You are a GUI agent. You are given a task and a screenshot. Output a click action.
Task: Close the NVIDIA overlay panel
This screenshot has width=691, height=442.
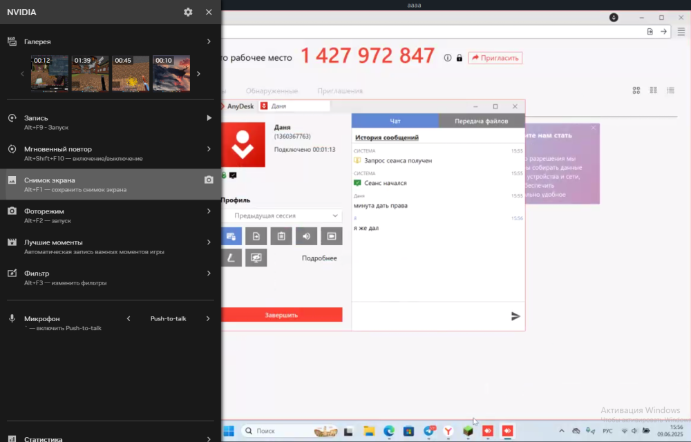[209, 12]
